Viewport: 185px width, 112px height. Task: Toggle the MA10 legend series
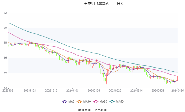[x=84, y=101]
